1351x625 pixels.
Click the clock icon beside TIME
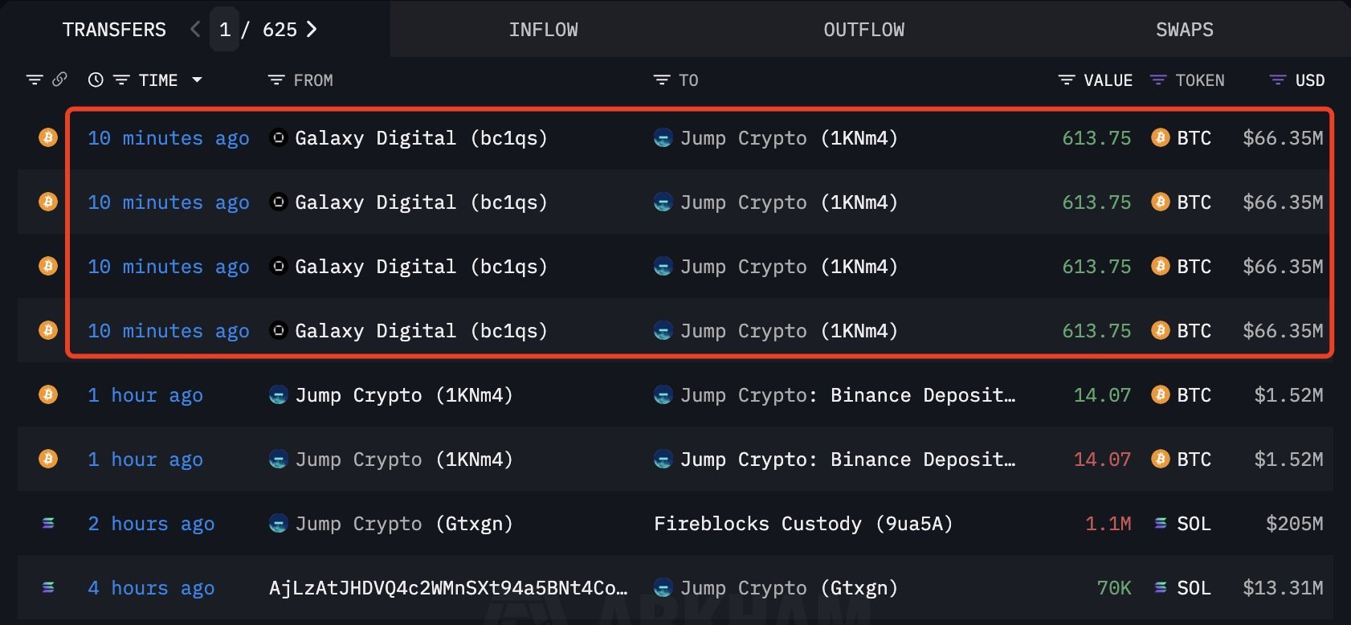pos(96,80)
